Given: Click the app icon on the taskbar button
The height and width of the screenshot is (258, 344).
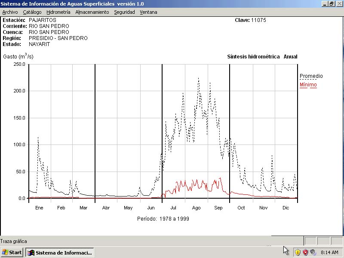Looking at the screenshot, I should (31, 252).
